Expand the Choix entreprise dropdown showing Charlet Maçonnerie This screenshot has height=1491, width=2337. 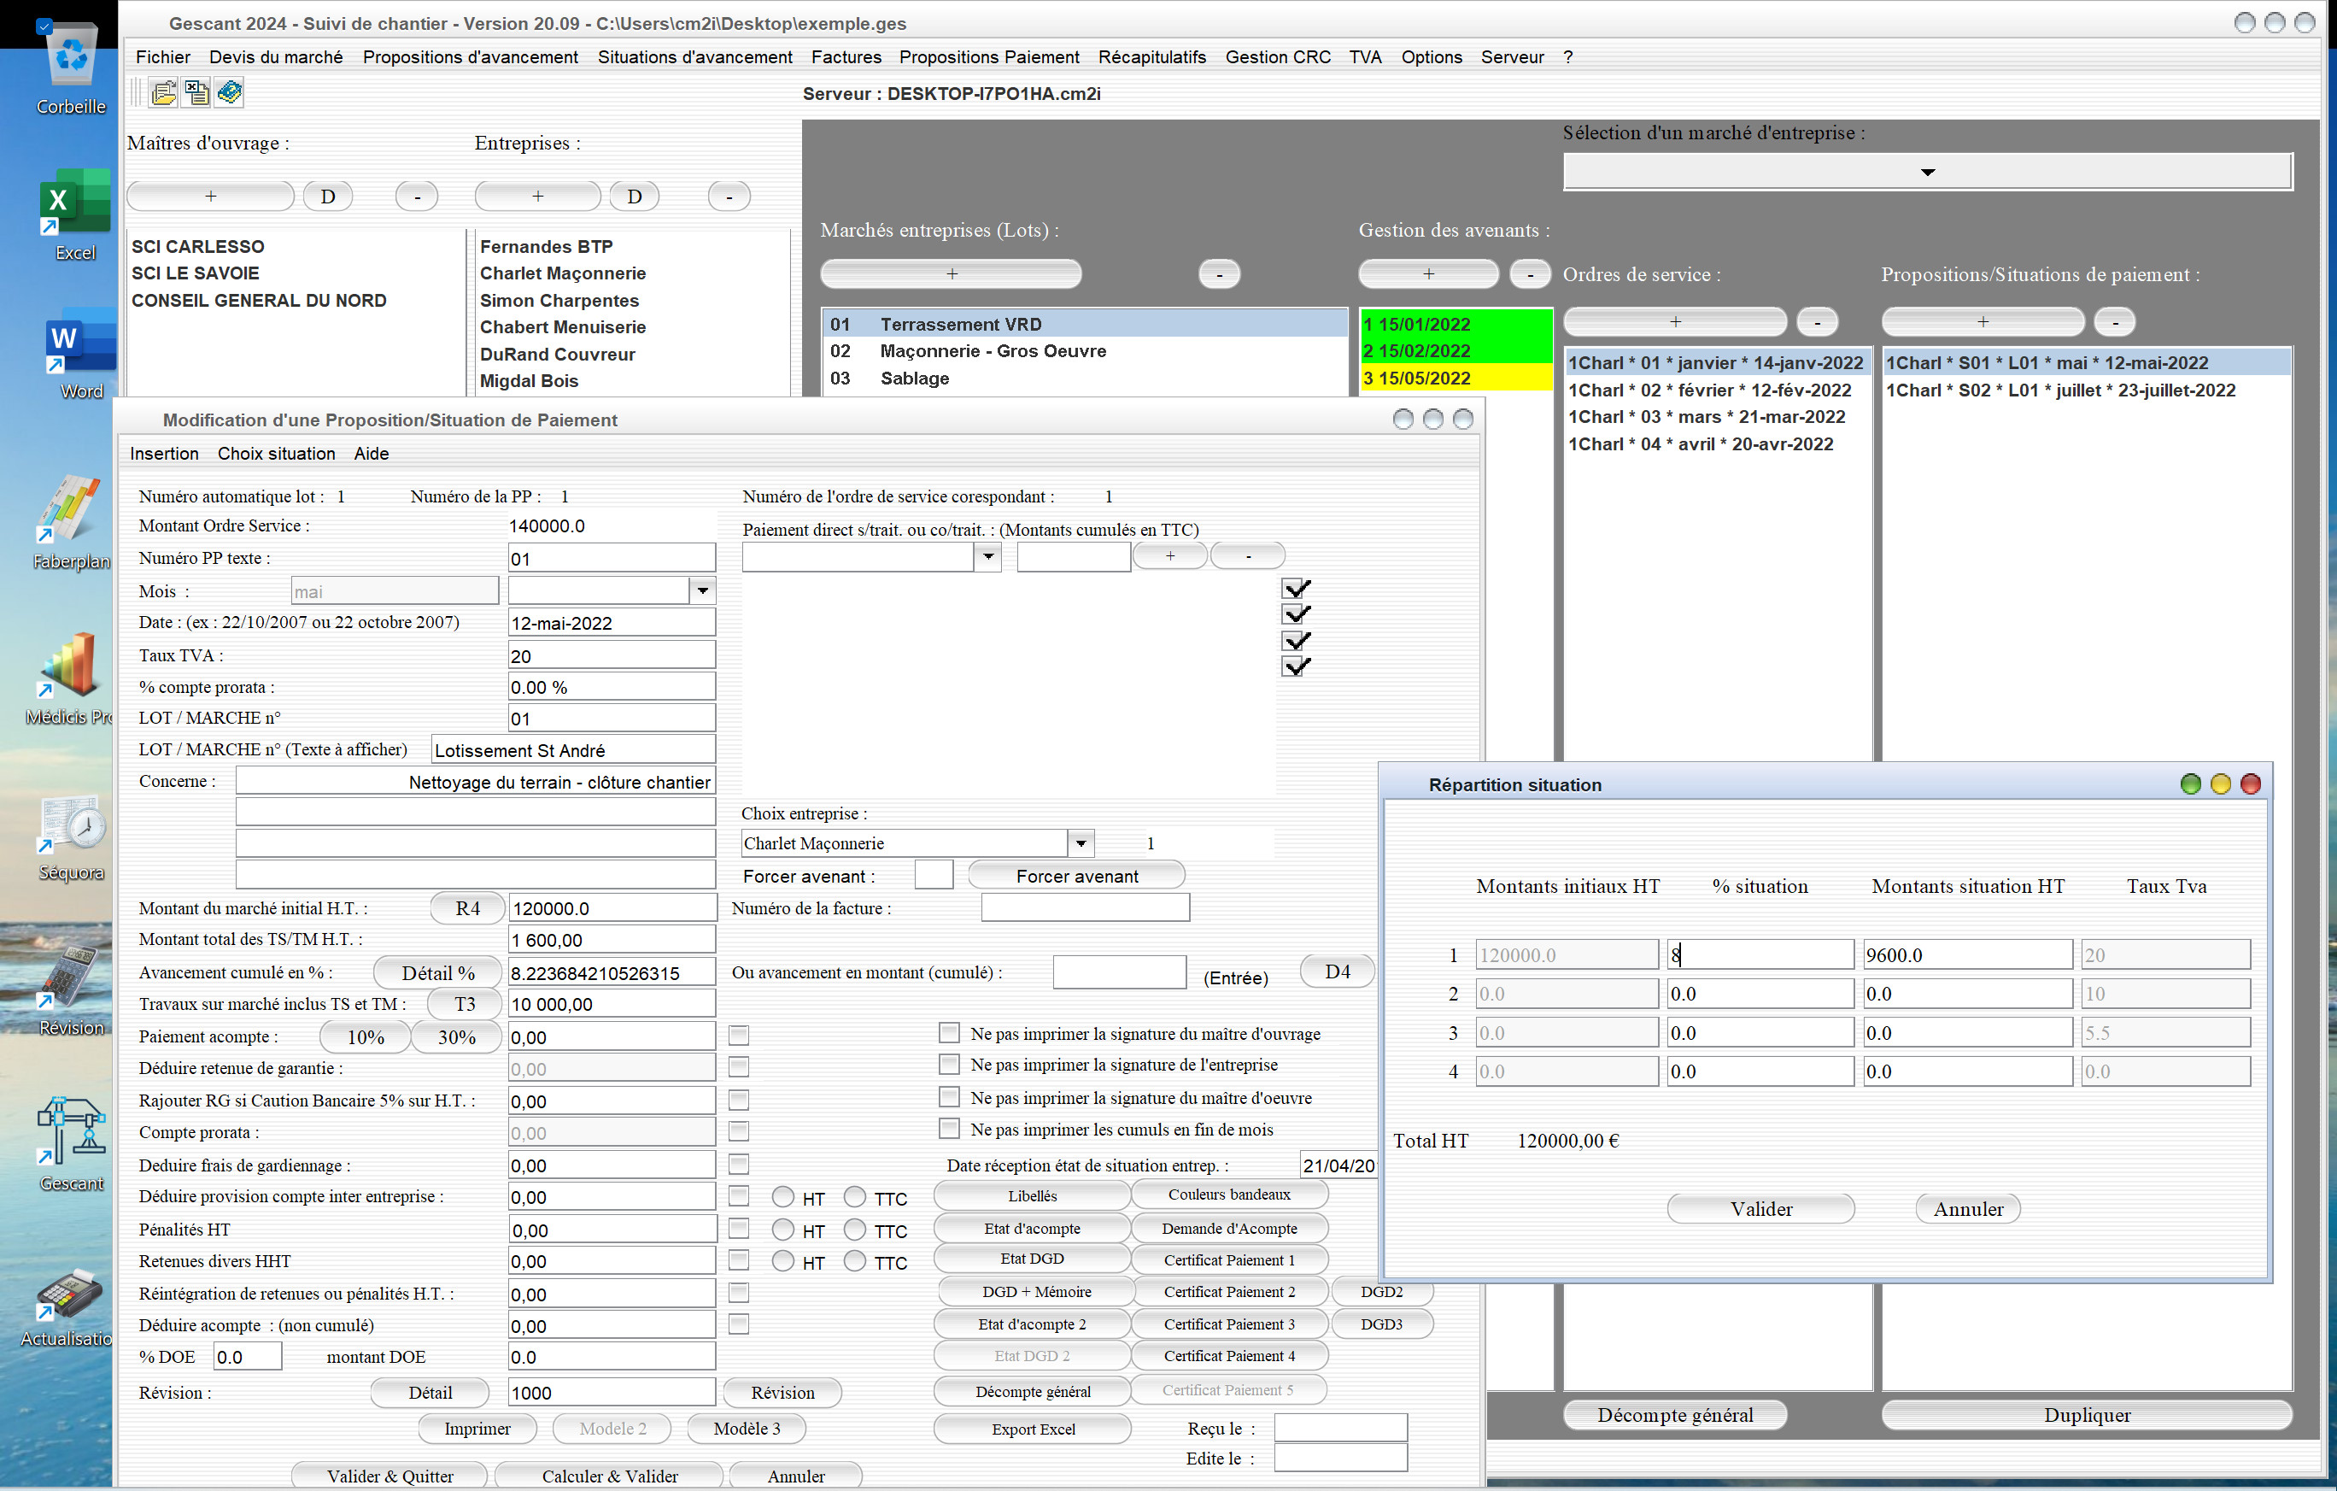click(x=1081, y=842)
